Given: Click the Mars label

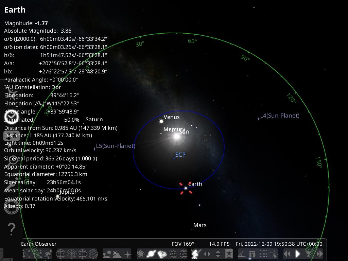Looking at the screenshot, I should pos(200,225).
